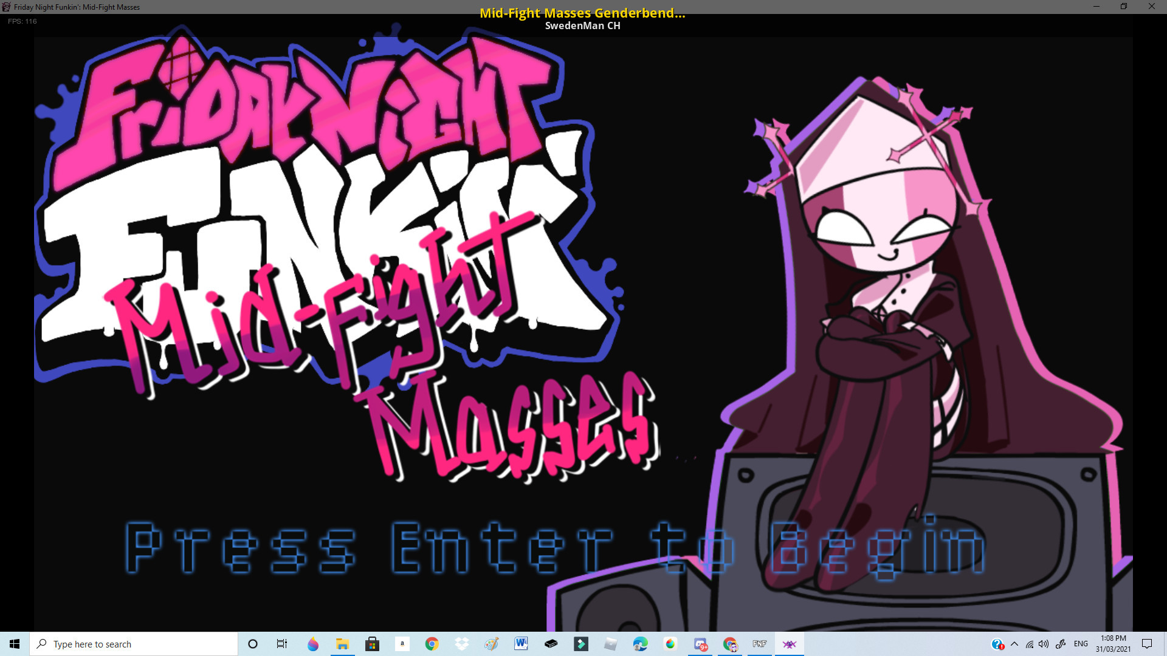Launch Google Chrome from the taskbar
Screen dimensions: 1167x656
[432, 644]
